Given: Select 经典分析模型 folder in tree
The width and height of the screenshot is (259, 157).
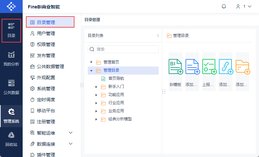Looking at the screenshot, I should coord(120,119).
